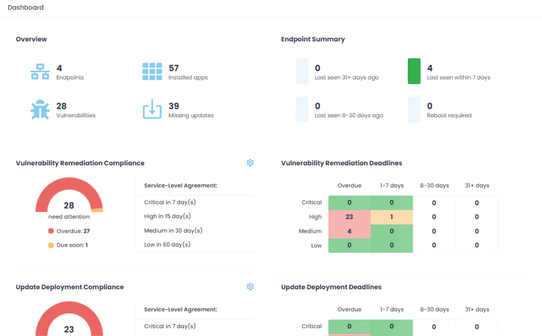The width and height of the screenshot is (542, 336).
Task: Click 'High in 15 day(s)' SLA row
Action: (167, 216)
